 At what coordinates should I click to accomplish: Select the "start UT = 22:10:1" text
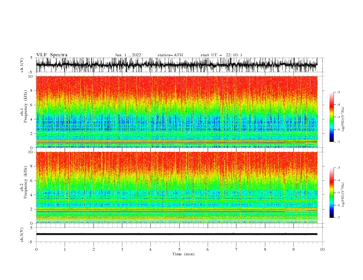[x=221, y=55]
